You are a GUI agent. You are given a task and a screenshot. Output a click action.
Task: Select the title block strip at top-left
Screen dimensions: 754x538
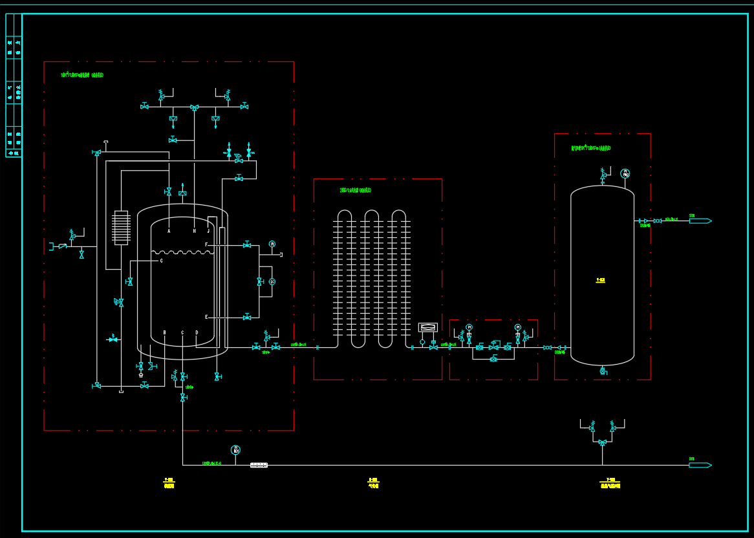pyautogui.click(x=14, y=85)
